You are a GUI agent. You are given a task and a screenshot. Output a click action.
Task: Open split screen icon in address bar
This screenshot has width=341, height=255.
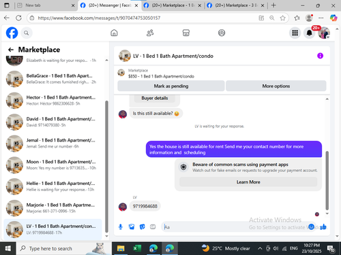point(261,18)
